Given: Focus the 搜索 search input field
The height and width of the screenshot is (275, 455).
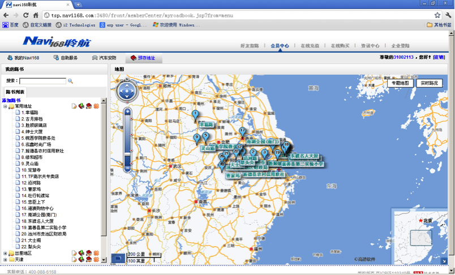Looking at the screenshot, I should click(x=42, y=81).
